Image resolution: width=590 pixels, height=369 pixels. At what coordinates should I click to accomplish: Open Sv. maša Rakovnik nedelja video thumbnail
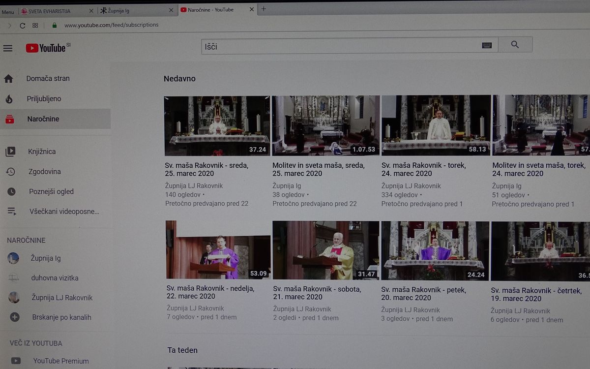point(218,250)
